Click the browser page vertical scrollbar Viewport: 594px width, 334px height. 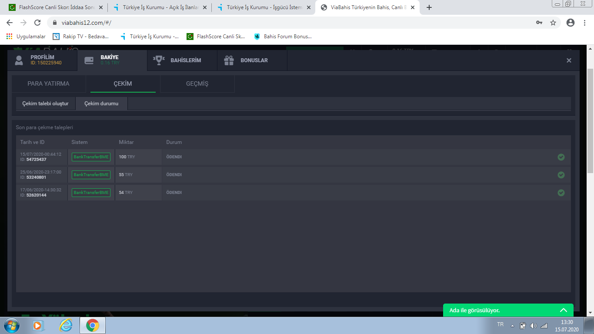pos(590,122)
